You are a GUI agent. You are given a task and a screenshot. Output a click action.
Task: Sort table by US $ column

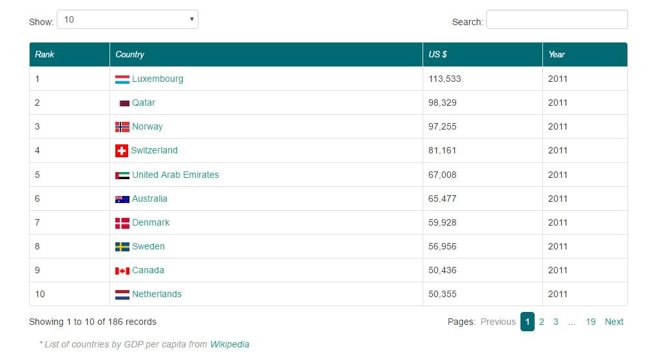(x=438, y=55)
